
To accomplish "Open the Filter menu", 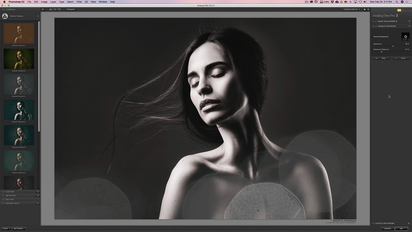I will (79, 2).
